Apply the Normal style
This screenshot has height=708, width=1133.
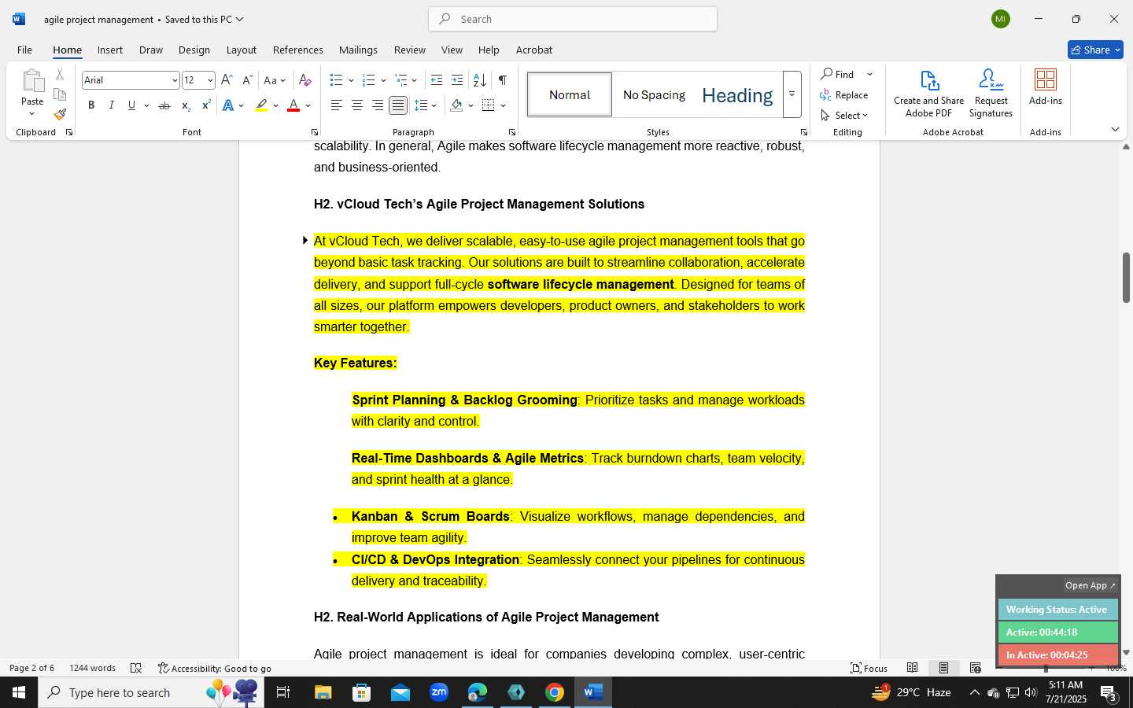coord(570,94)
